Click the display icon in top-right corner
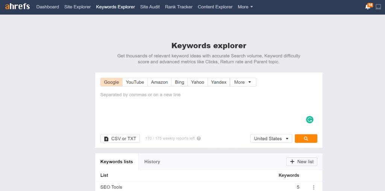The width and height of the screenshot is (385, 191). [x=378, y=7]
